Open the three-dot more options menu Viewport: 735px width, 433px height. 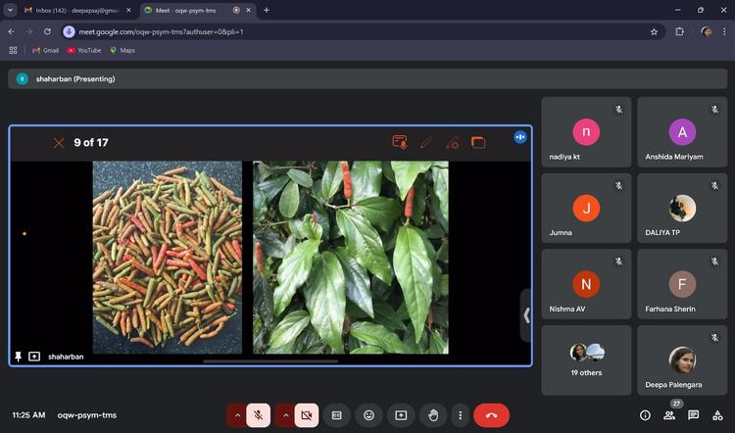[x=459, y=415]
